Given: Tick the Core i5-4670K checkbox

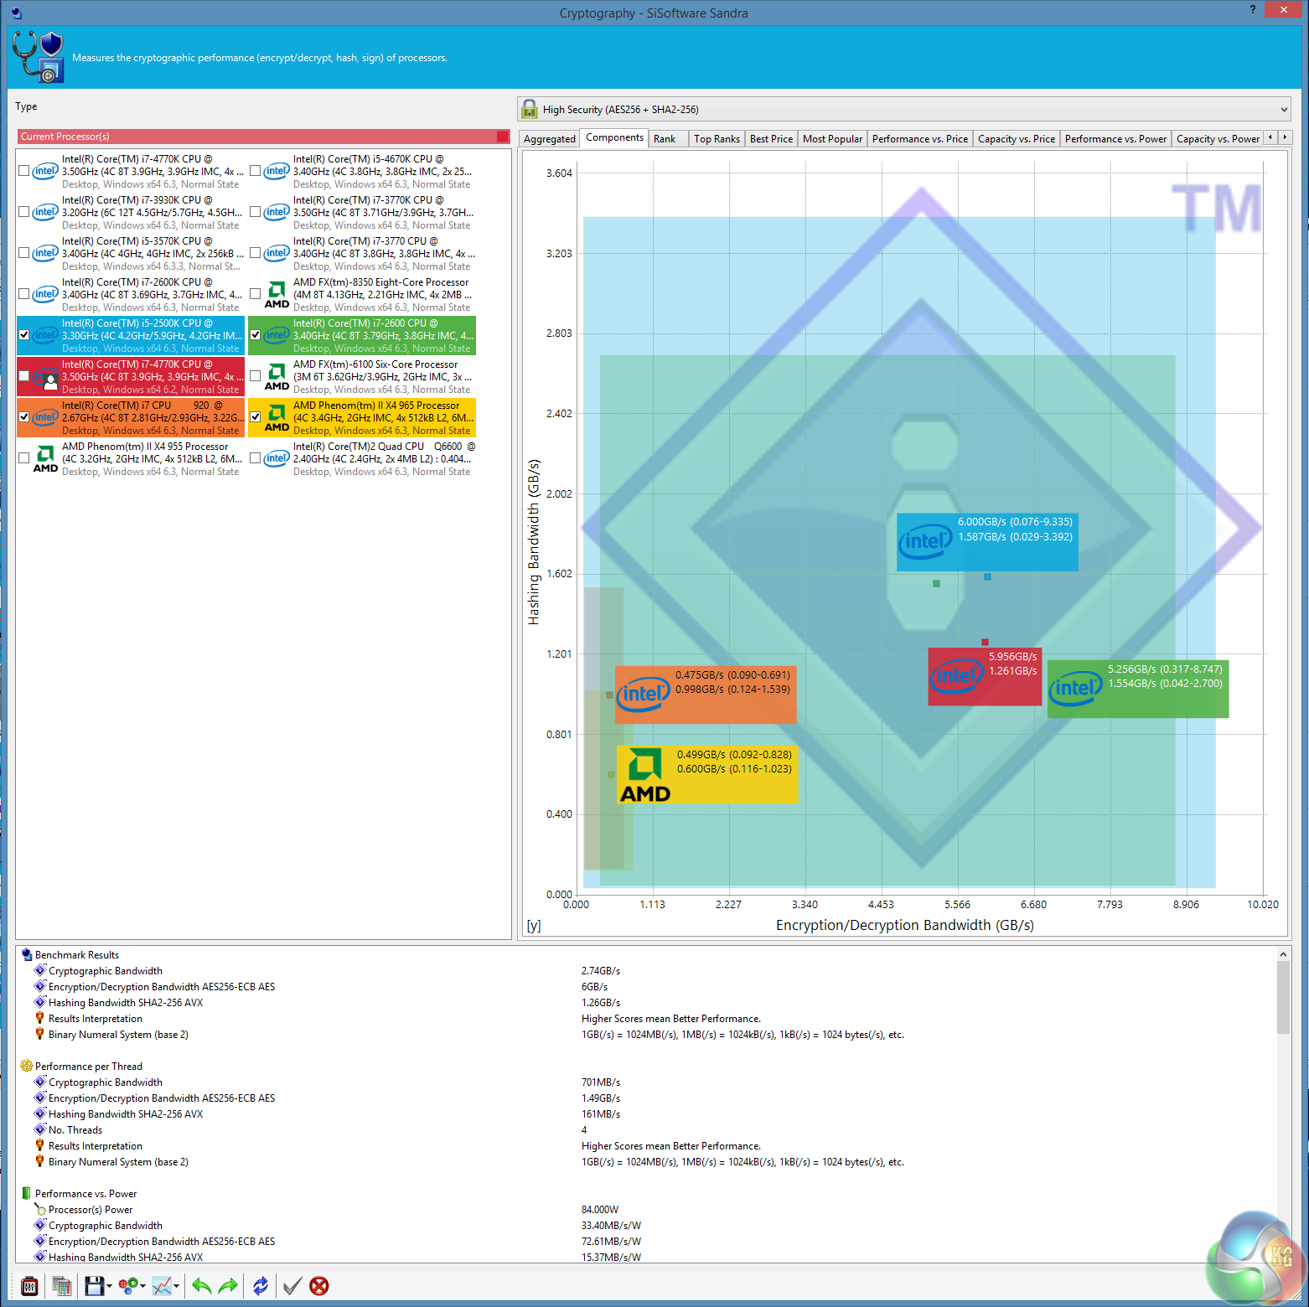Looking at the screenshot, I should (256, 171).
